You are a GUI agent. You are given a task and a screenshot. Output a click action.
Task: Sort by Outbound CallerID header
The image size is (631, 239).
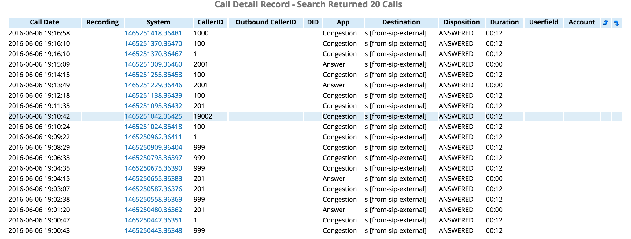click(266, 22)
